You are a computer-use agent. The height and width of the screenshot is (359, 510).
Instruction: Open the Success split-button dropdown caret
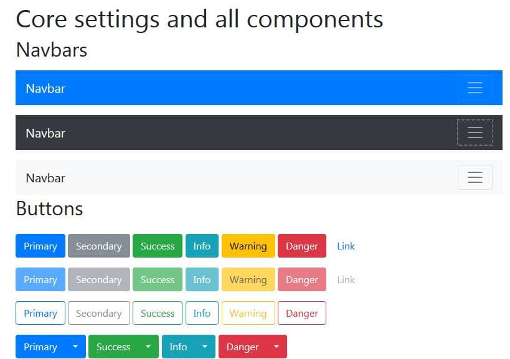click(x=148, y=347)
